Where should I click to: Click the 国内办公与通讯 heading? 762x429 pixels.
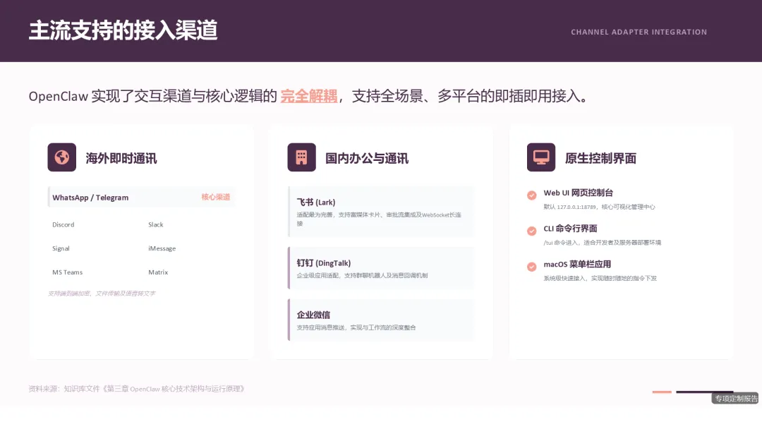[367, 158]
